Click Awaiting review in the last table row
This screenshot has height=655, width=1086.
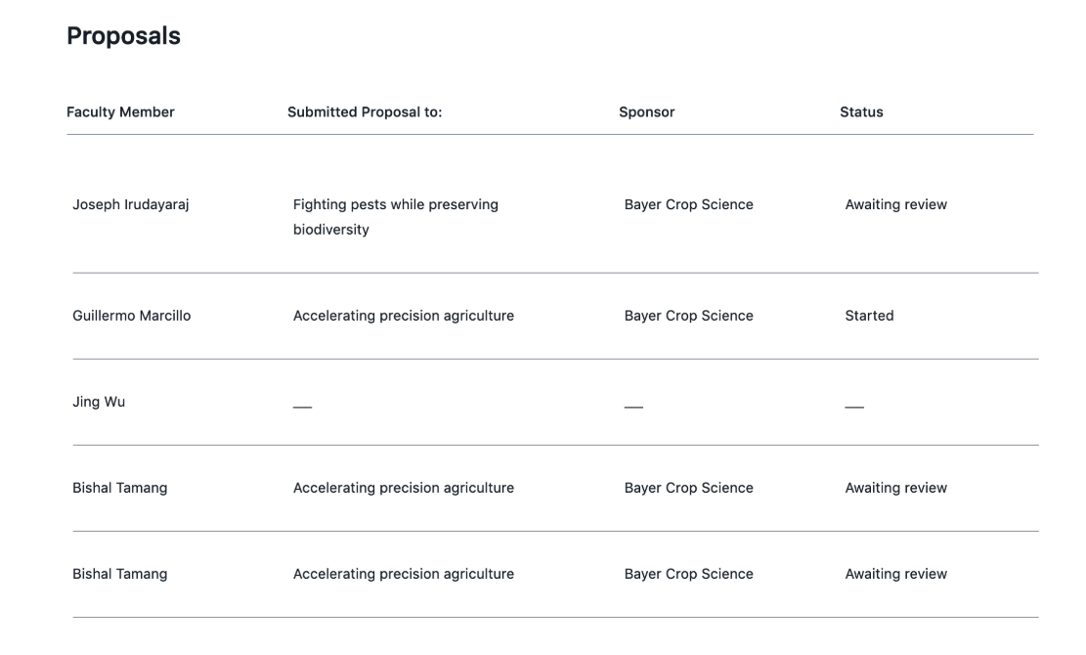coord(895,574)
